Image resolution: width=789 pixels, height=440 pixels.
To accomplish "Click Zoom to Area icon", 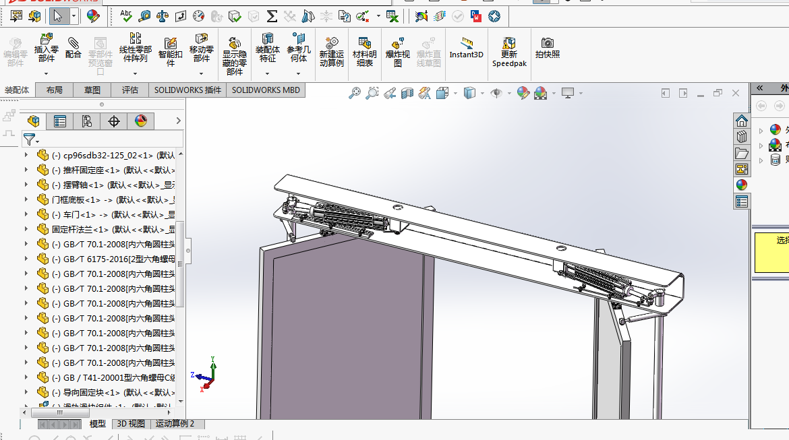I will (372, 93).
